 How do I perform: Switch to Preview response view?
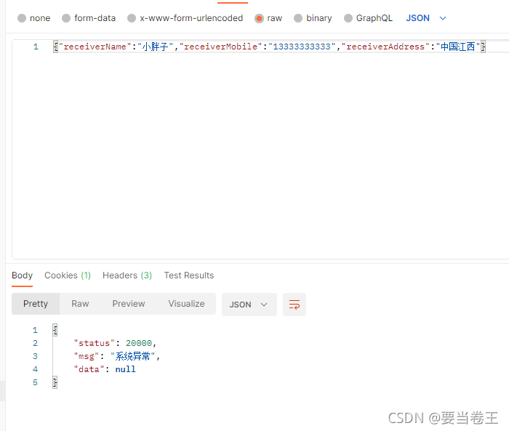(129, 304)
